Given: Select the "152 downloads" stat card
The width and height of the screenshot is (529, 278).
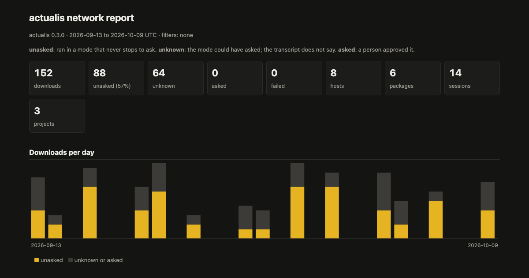Looking at the screenshot, I should pos(57,78).
